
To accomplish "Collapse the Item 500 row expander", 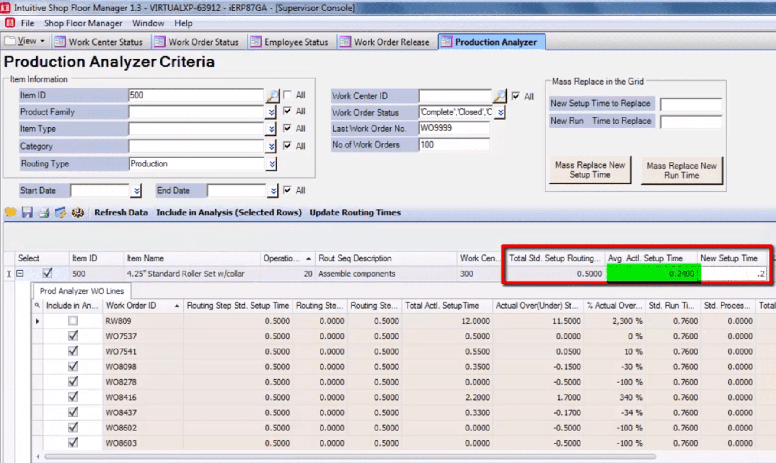I will (x=20, y=274).
